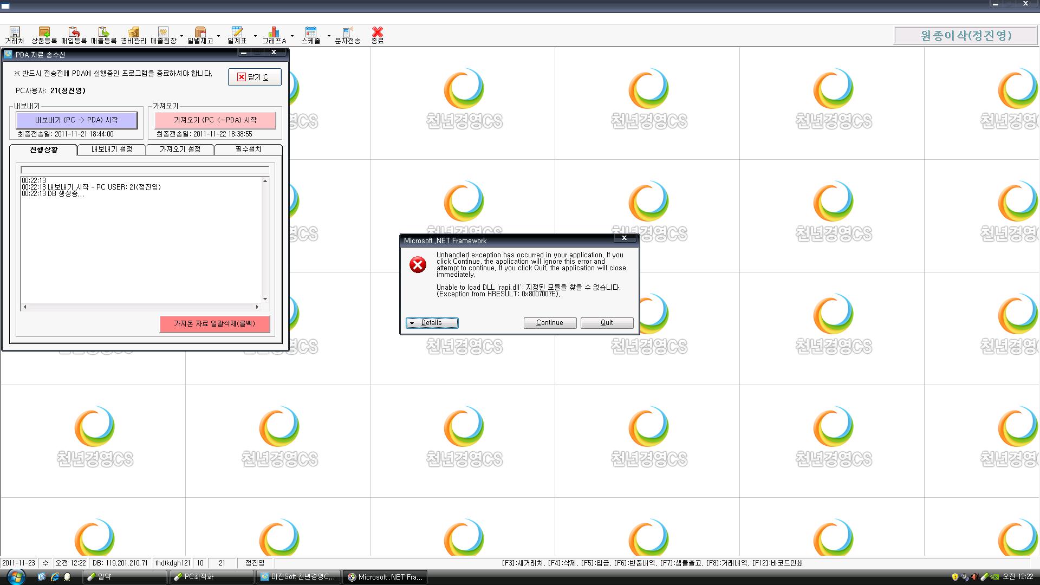The image size is (1040, 585).
Task: Open 매출원장 sales ledger icon
Action: (164, 35)
